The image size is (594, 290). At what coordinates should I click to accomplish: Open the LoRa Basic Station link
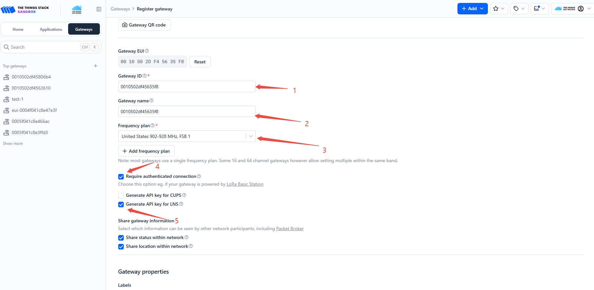(245, 184)
